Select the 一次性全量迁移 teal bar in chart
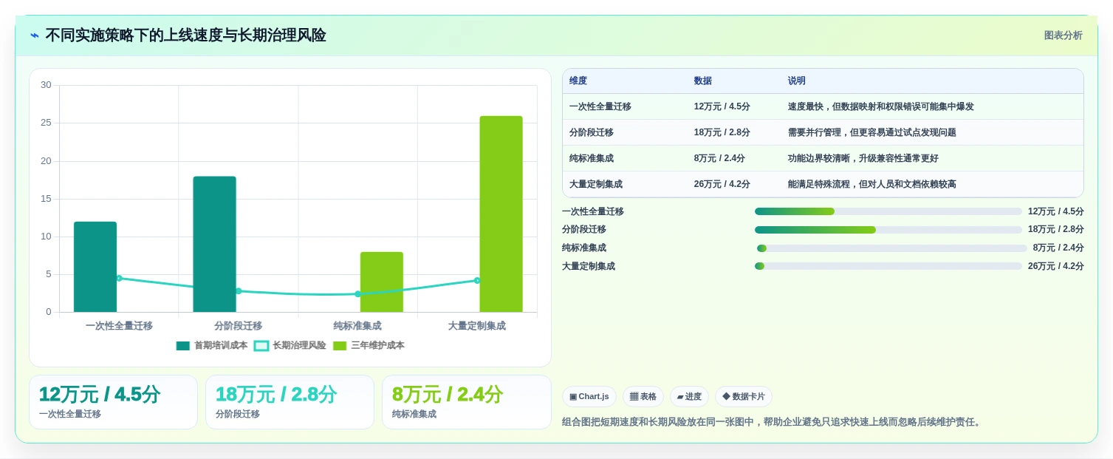 tap(95, 267)
